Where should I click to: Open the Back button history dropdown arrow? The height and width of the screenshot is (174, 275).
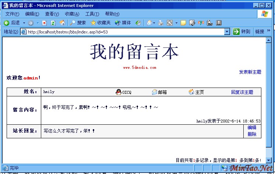24,23
